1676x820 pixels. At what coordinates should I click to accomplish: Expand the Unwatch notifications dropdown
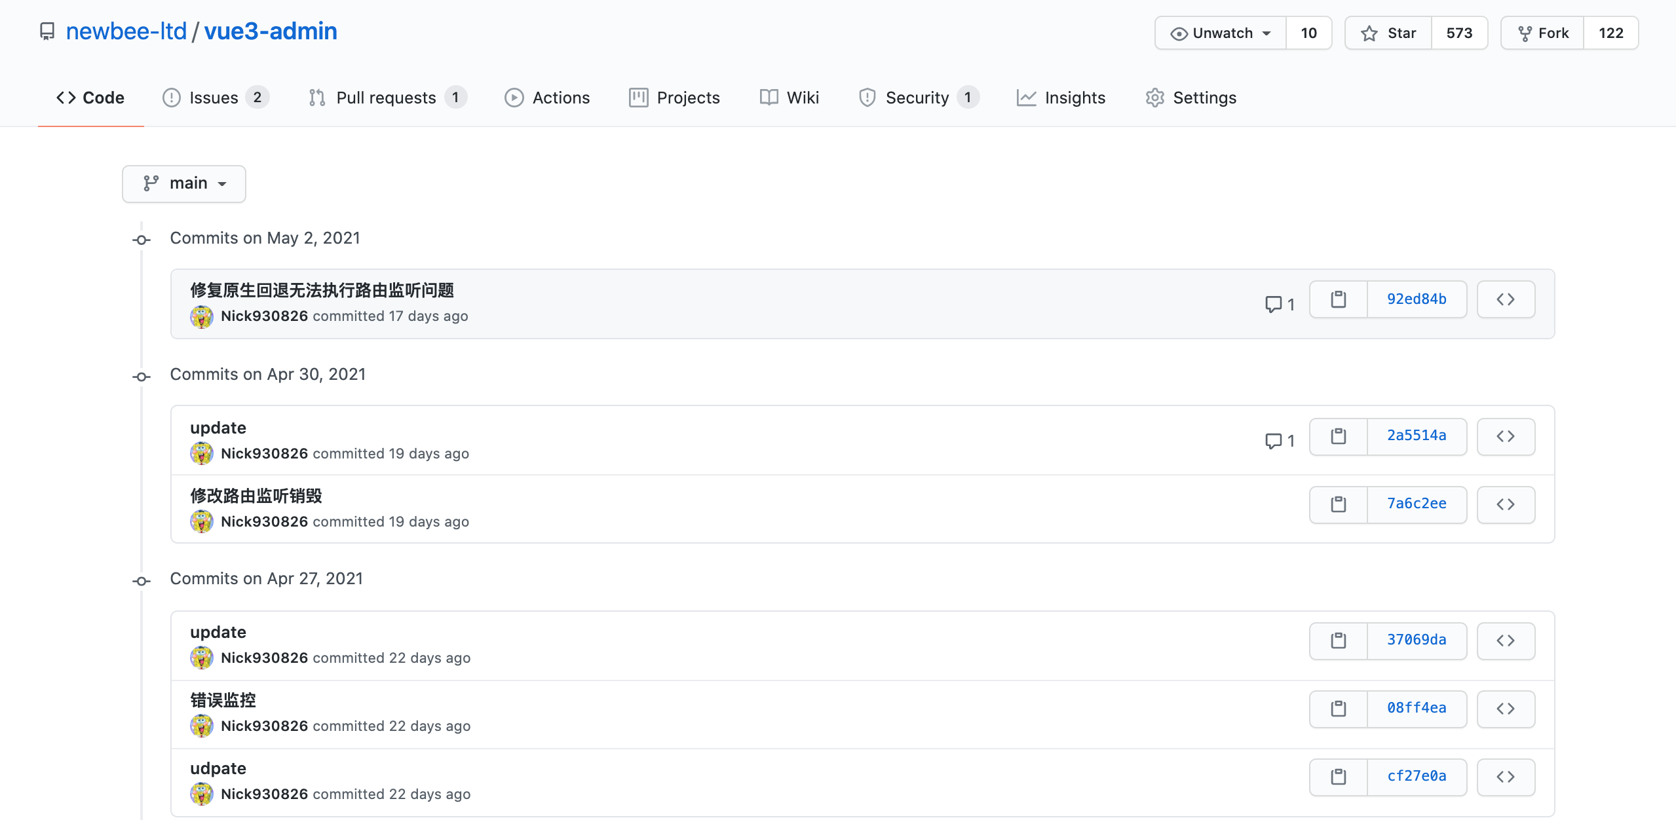(x=1221, y=33)
